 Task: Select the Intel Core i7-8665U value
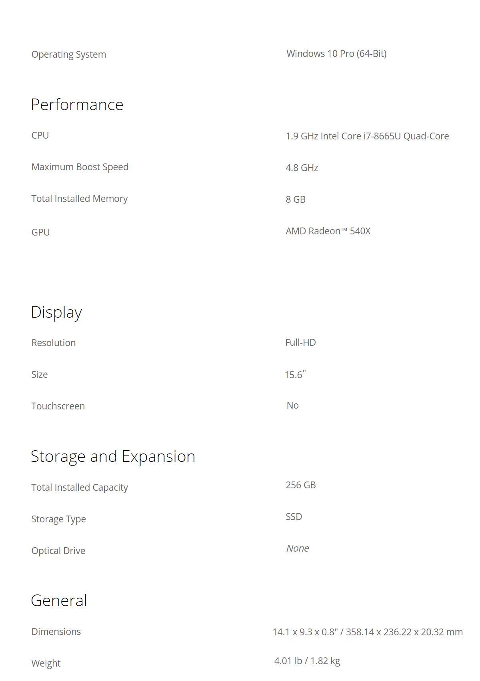click(x=367, y=136)
